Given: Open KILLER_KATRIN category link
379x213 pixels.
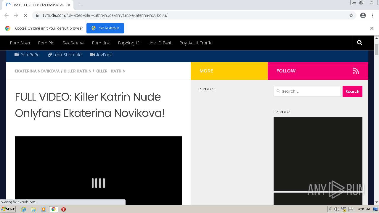Looking at the screenshot, I should click(110, 71).
